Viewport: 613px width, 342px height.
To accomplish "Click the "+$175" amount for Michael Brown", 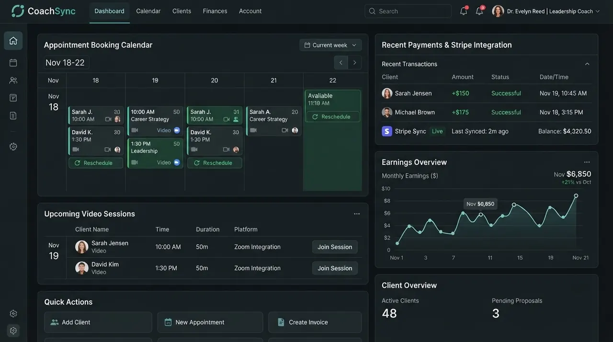I will (460, 113).
